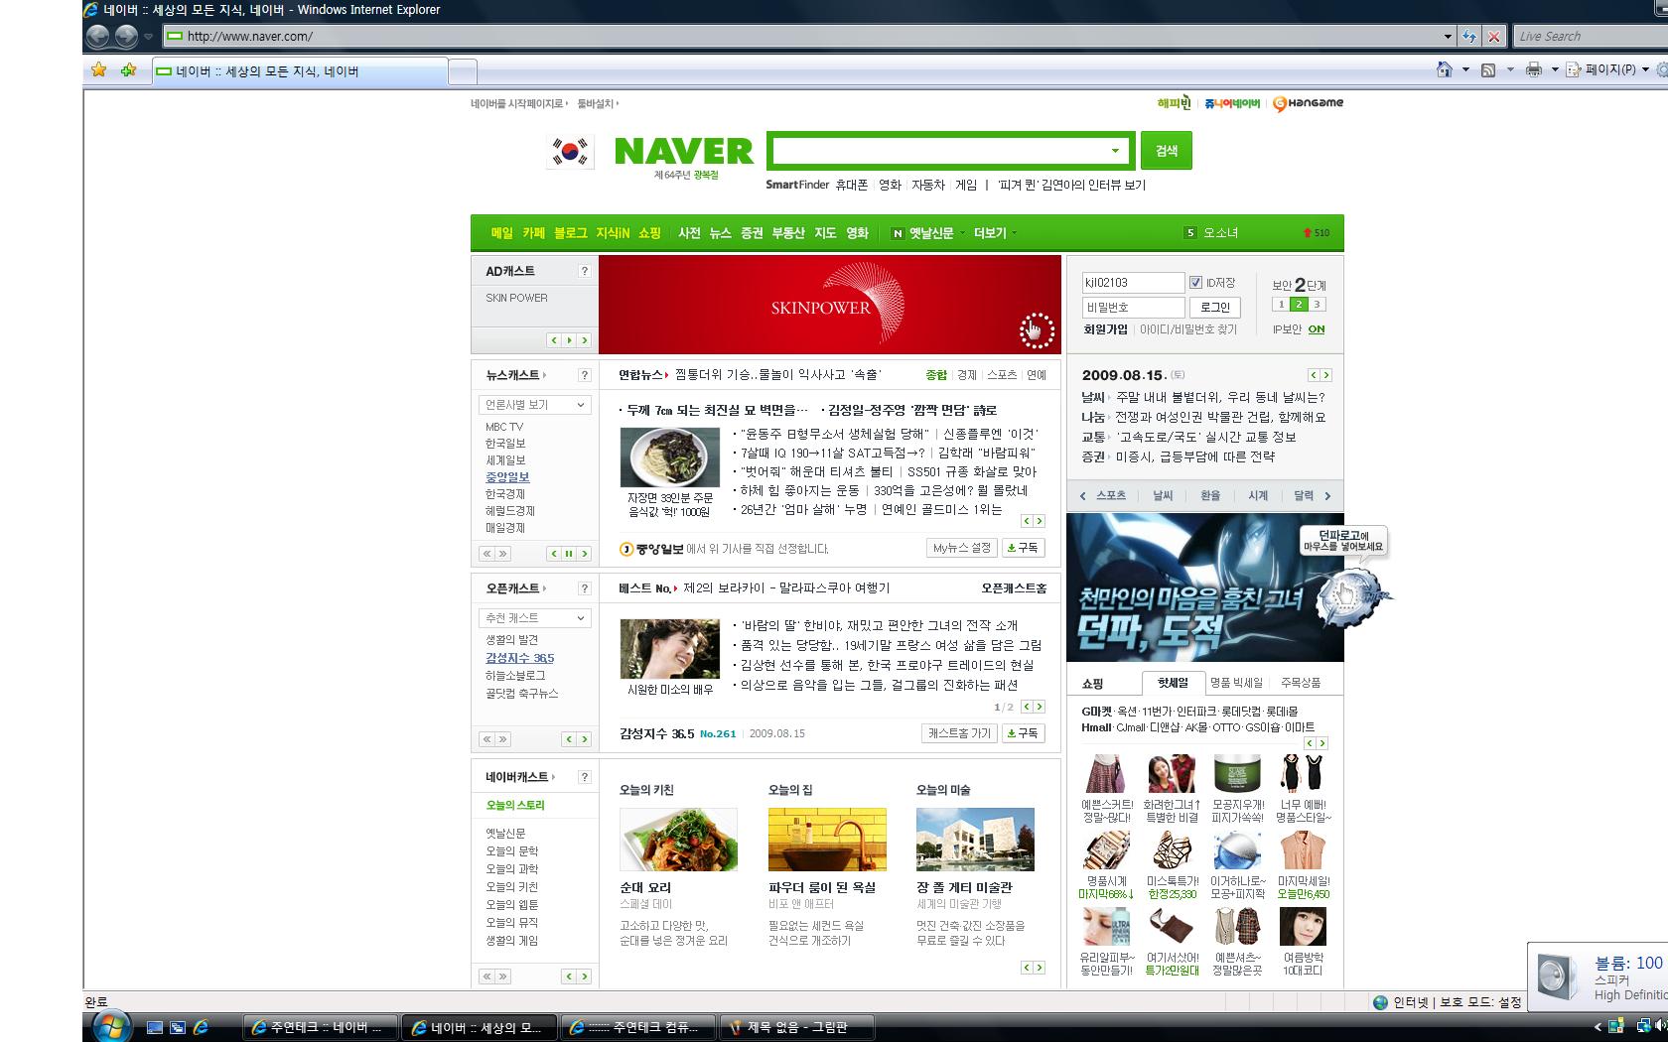Click next arrow beside the 2009.08.15 date

click(x=1326, y=375)
